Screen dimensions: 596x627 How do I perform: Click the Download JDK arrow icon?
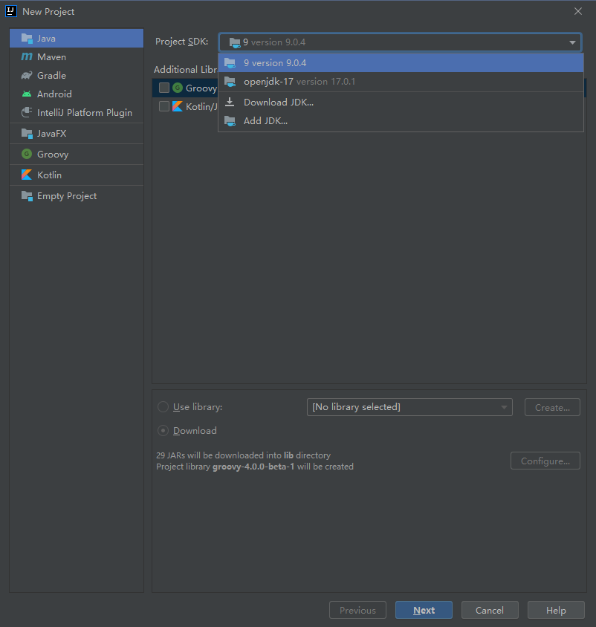[x=230, y=102]
